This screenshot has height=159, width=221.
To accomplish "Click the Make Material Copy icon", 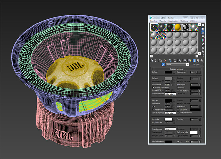I will click(x=170, y=61).
